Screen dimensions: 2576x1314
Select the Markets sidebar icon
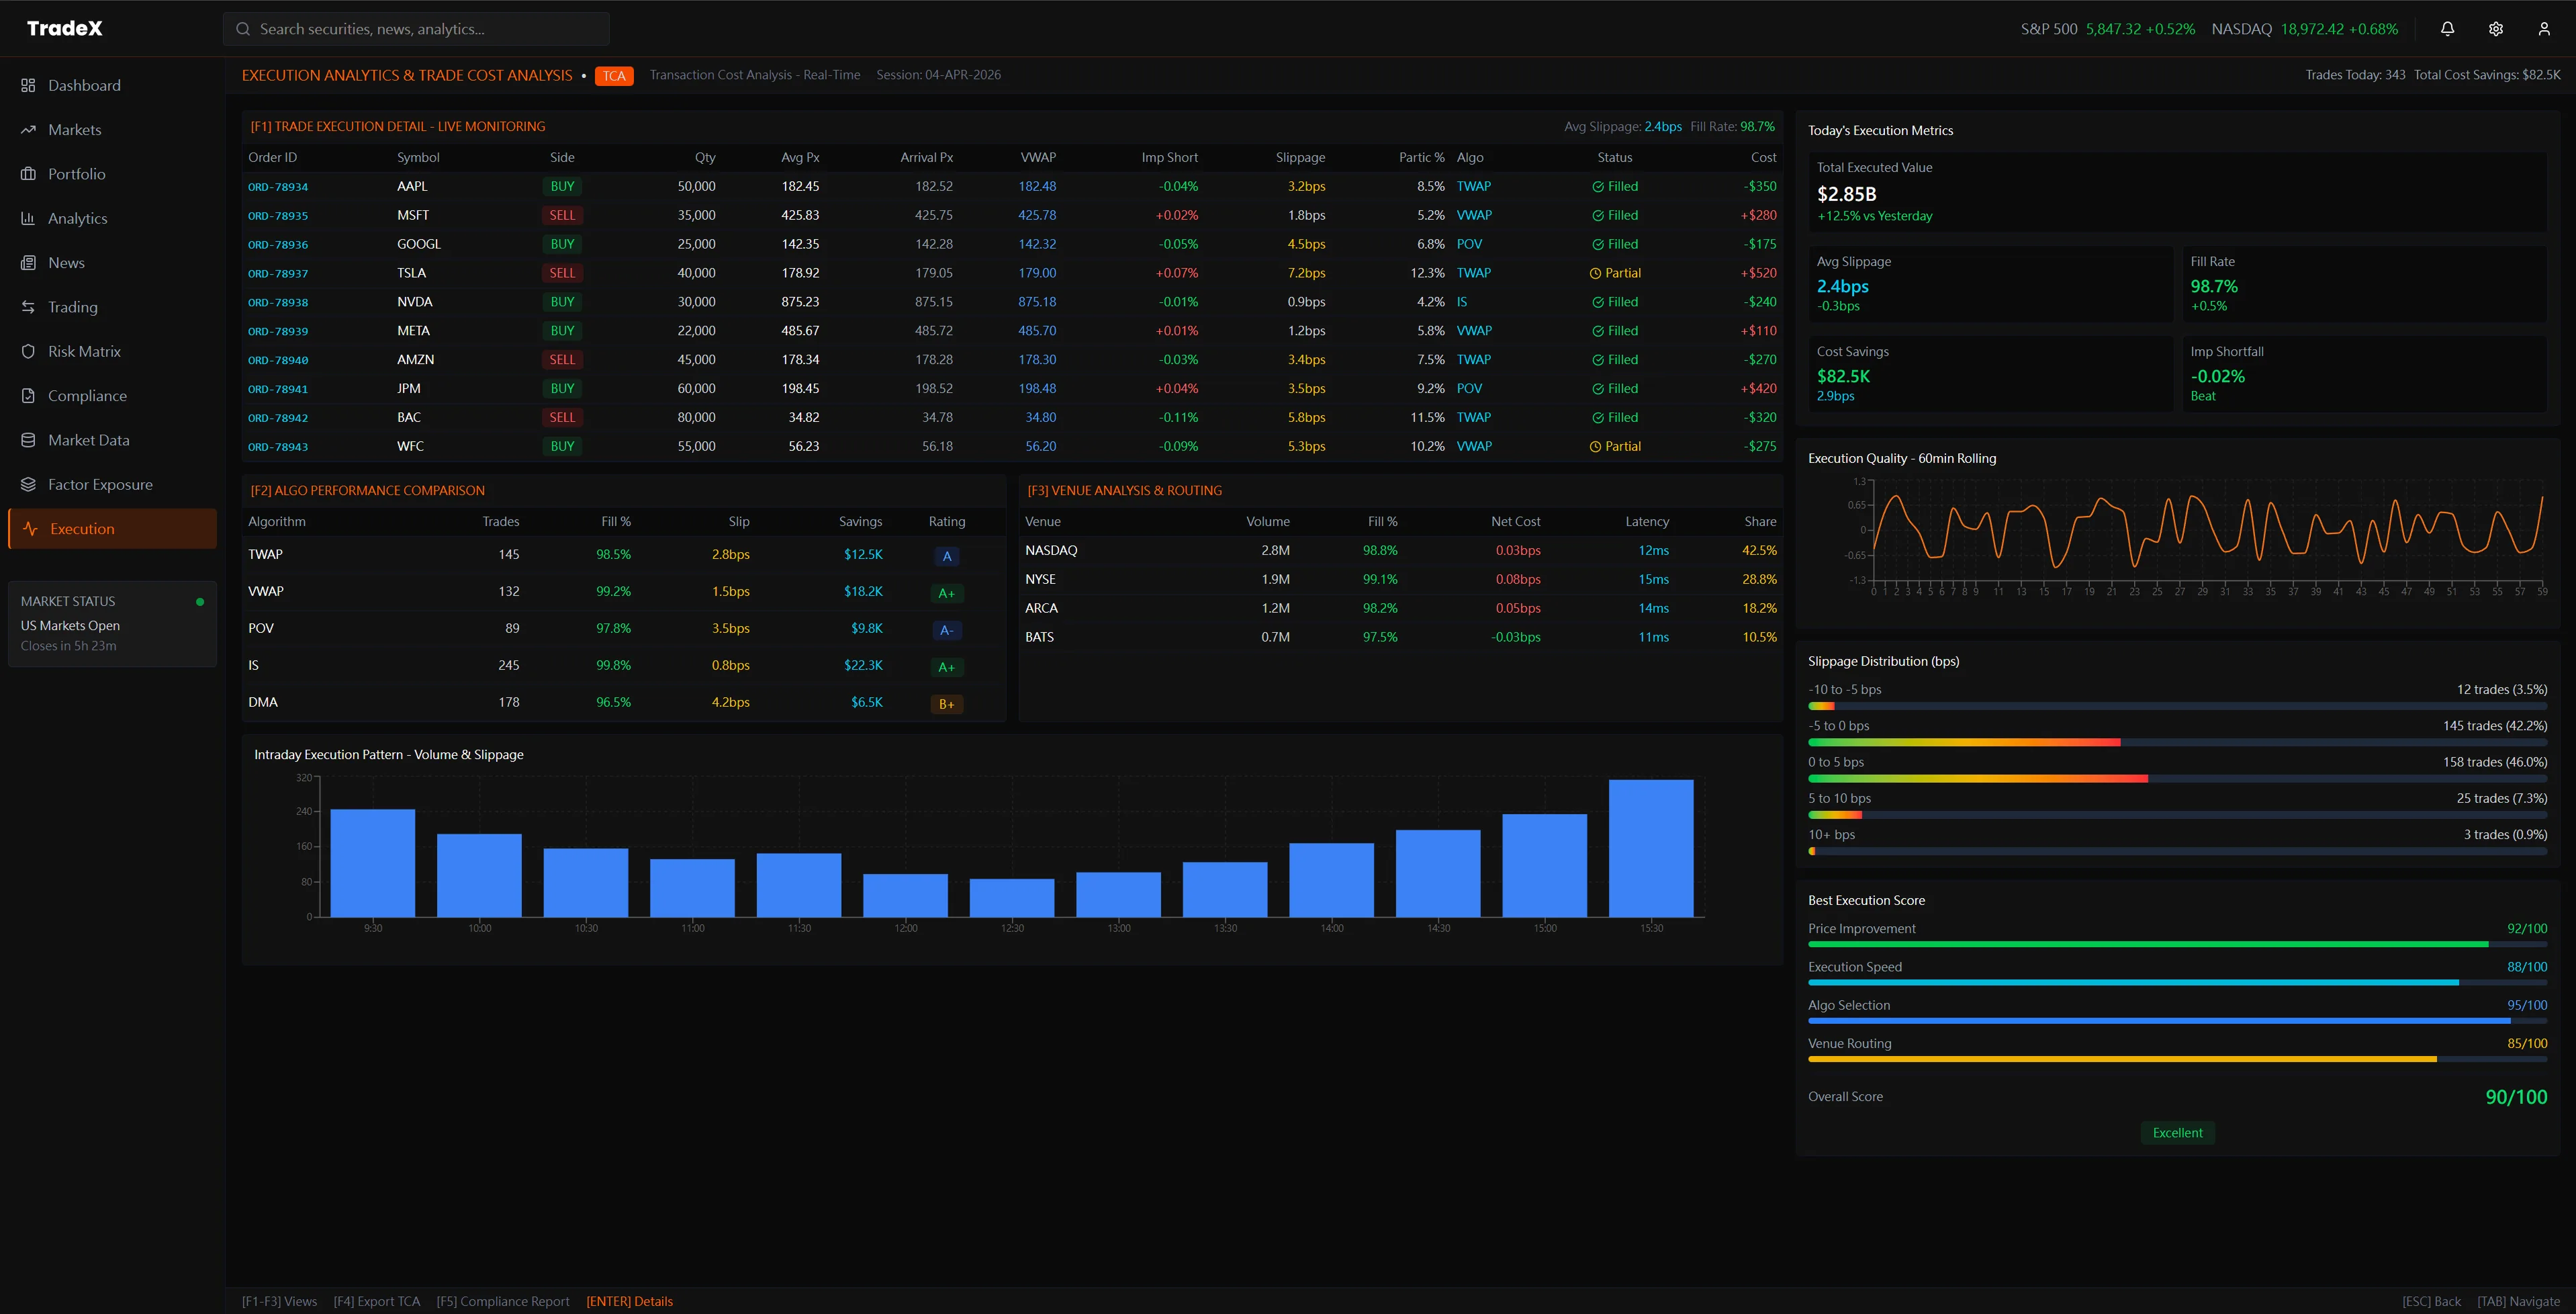[x=28, y=129]
